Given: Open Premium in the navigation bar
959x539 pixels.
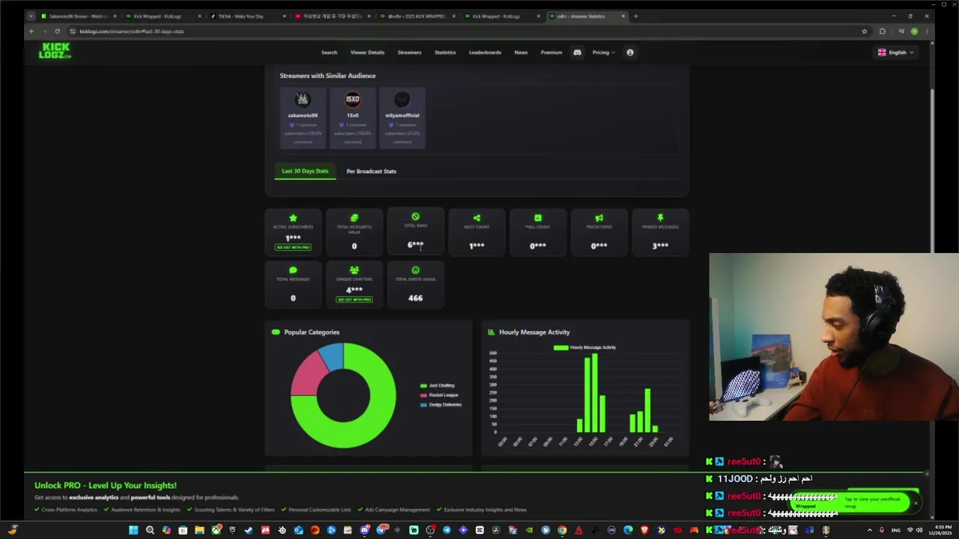Looking at the screenshot, I should click(x=551, y=52).
